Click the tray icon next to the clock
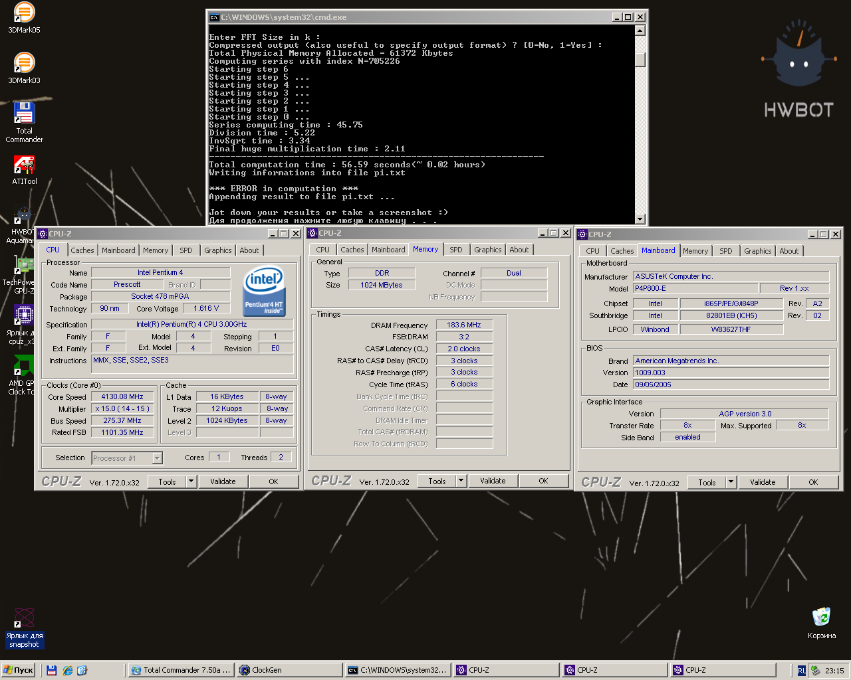This screenshot has width=851, height=680. (x=815, y=671)
